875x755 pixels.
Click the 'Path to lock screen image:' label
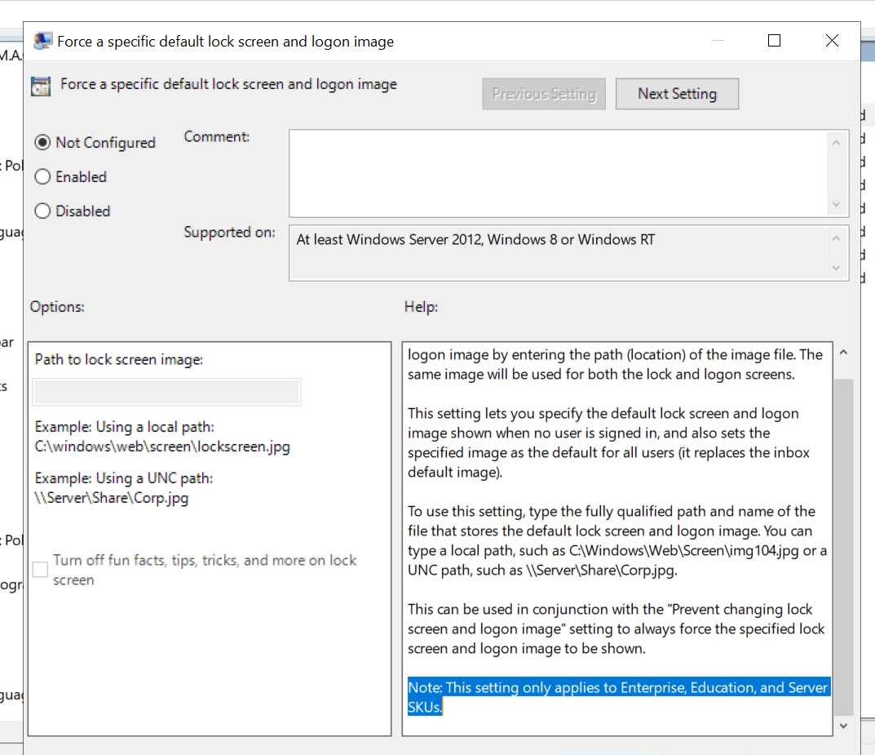[x=119, y=360]
